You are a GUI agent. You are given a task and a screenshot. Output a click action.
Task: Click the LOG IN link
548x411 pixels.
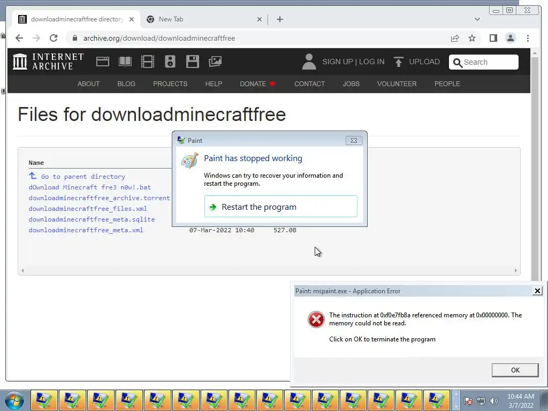click(x=371, y=62)
